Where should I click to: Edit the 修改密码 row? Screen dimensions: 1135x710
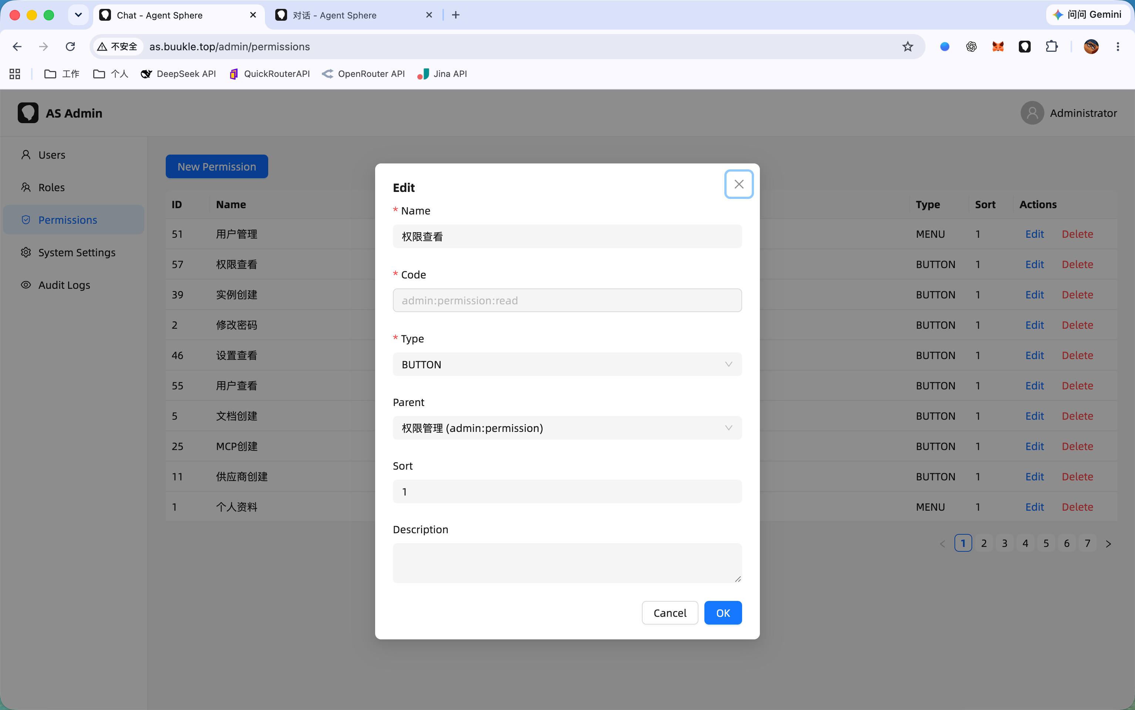point(1034,325)
